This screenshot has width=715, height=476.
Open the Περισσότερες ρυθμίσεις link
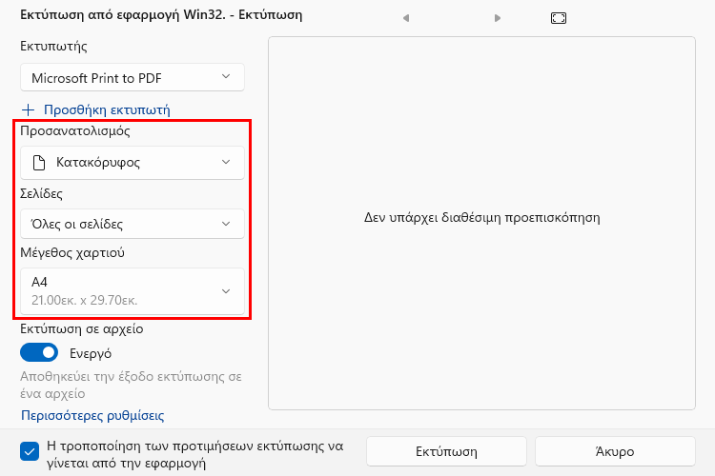click(92, 415)
